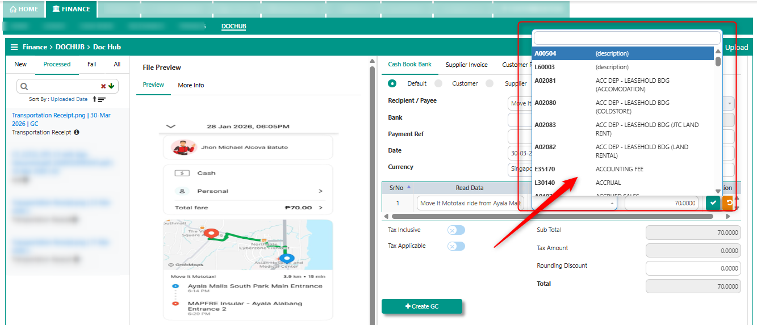Choose L30140 ACCRUAL from the list

click(x=622, y=183)
